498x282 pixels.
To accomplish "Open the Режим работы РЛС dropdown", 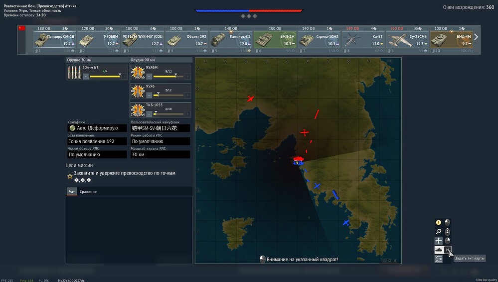I will tap(161, 141).
